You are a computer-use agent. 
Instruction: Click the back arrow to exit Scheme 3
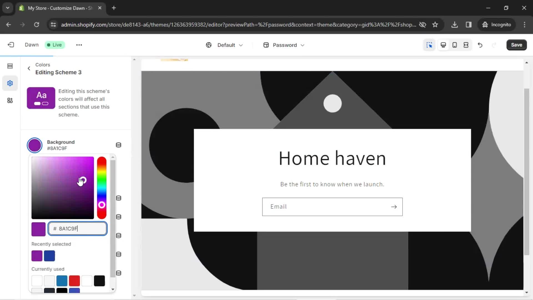point(29,69)
